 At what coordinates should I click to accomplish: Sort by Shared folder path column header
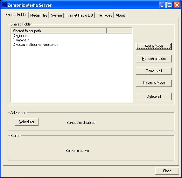pos(59,31)
